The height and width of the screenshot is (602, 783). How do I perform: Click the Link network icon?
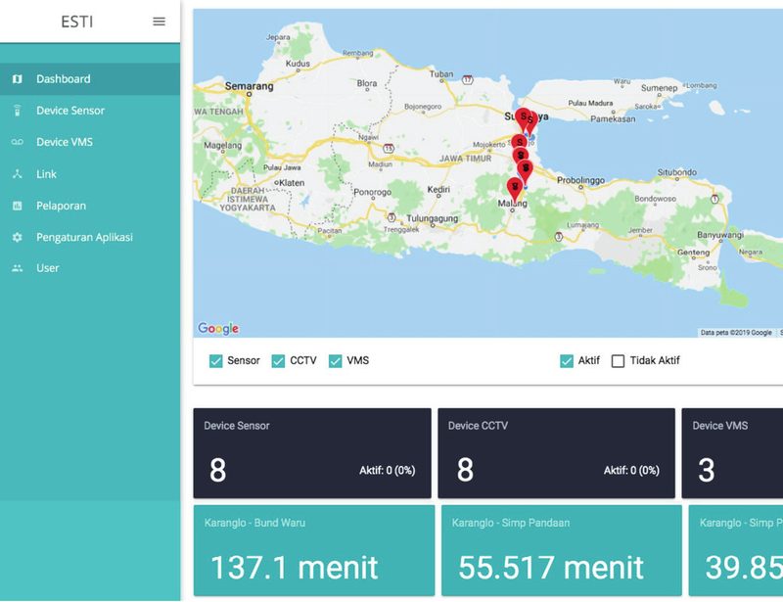click(18, 174)
